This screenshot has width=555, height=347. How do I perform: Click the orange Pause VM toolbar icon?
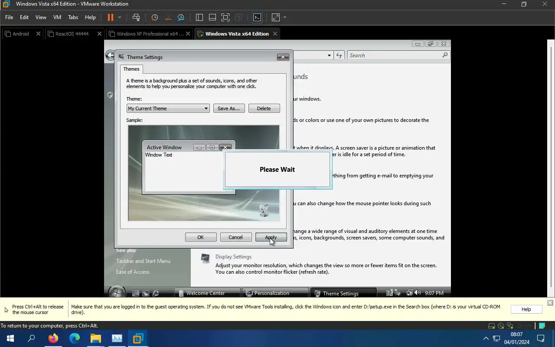tap(110, 17)
